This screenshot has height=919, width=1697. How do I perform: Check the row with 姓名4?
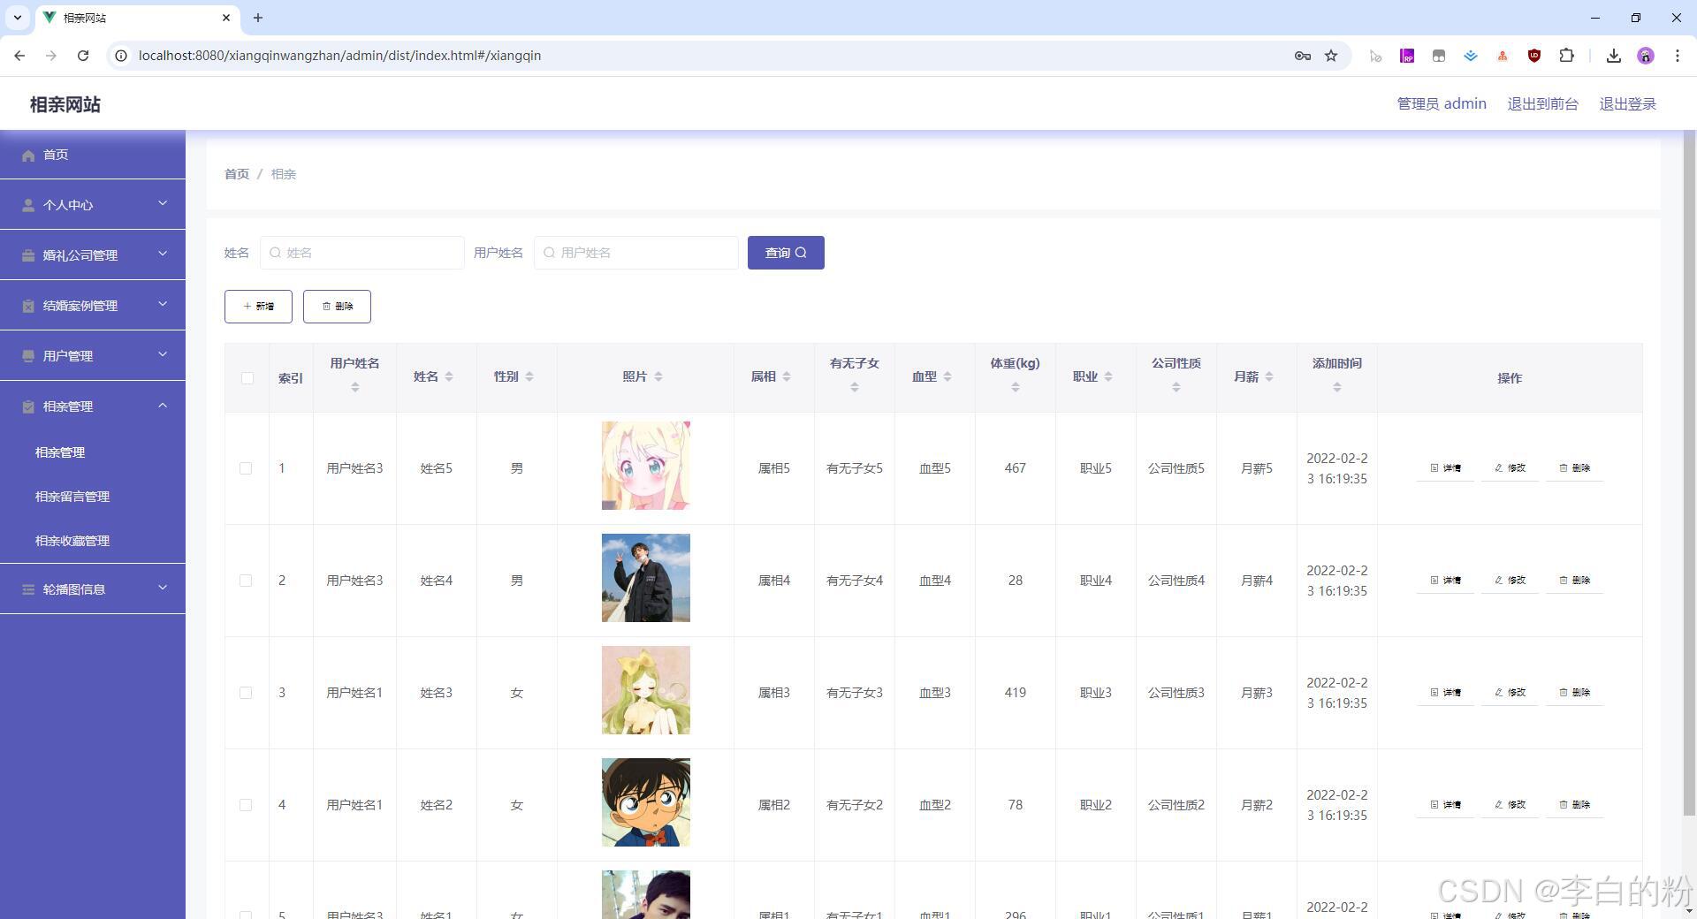(x=246, y=581)
